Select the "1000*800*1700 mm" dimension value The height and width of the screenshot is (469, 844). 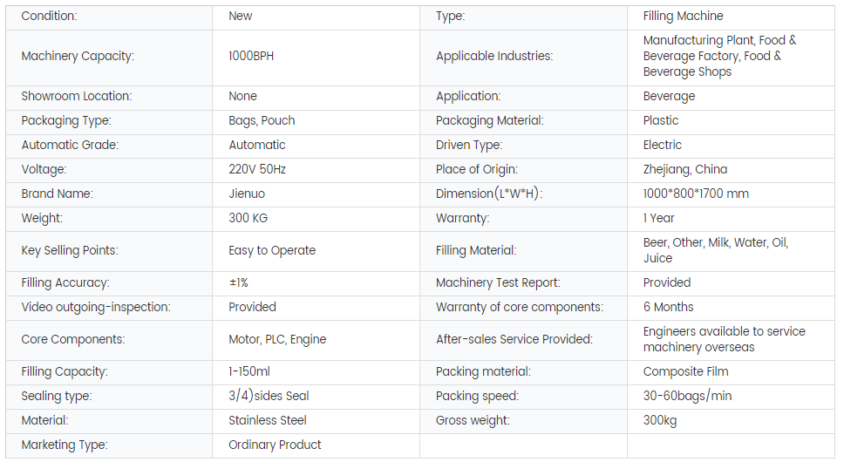pos(696,194)
